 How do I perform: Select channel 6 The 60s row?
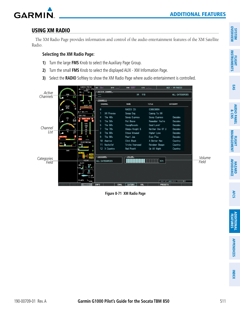coord(142,125)
